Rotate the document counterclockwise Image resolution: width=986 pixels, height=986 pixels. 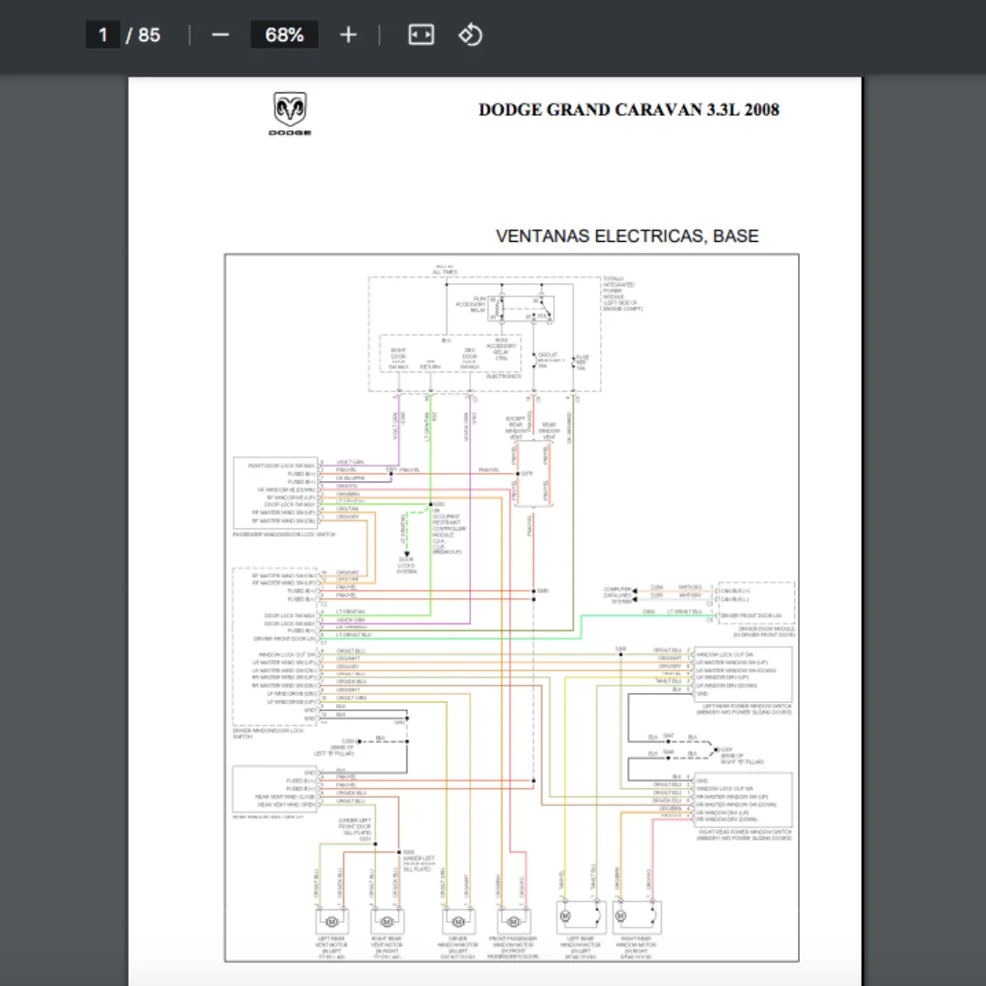[470, 35]
